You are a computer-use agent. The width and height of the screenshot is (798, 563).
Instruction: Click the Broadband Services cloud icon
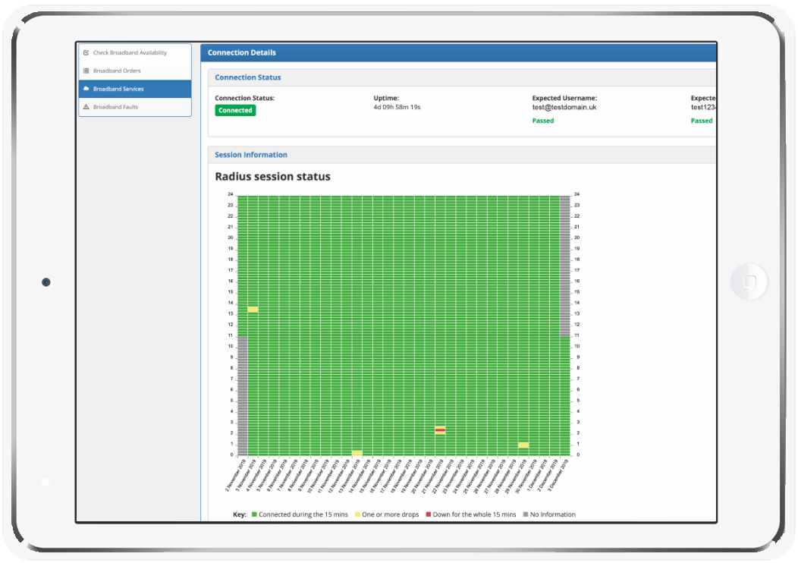86,89
